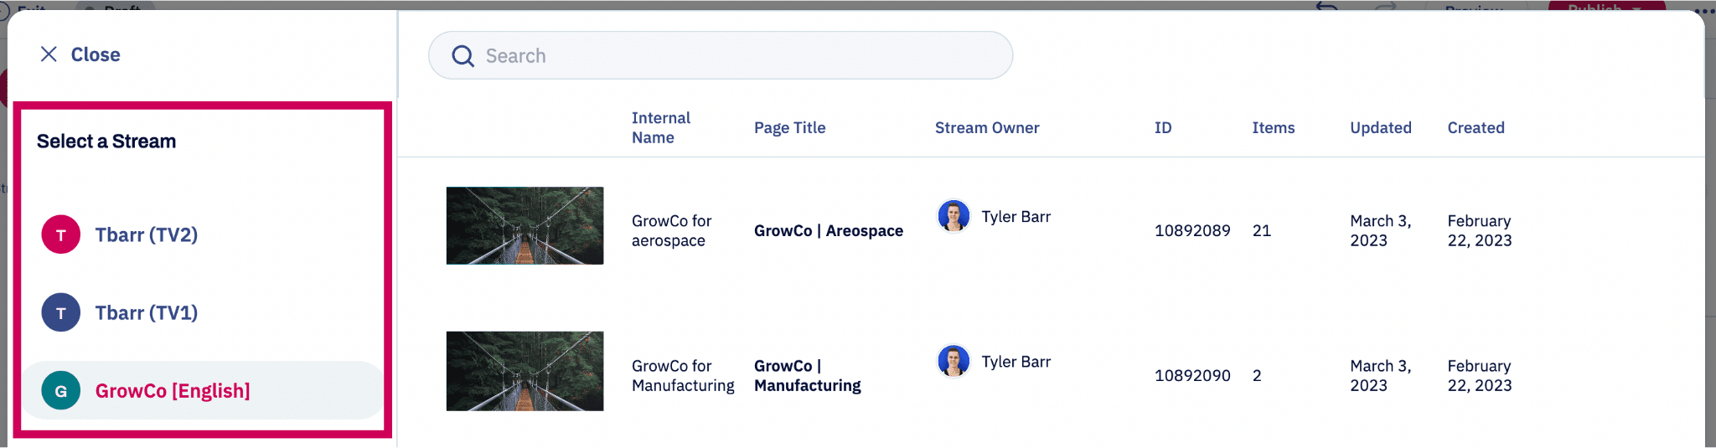Click the teal G avatar for GrowCo
The height and width of the screenshot is (448, 1716).
click(x=61, y=390)
